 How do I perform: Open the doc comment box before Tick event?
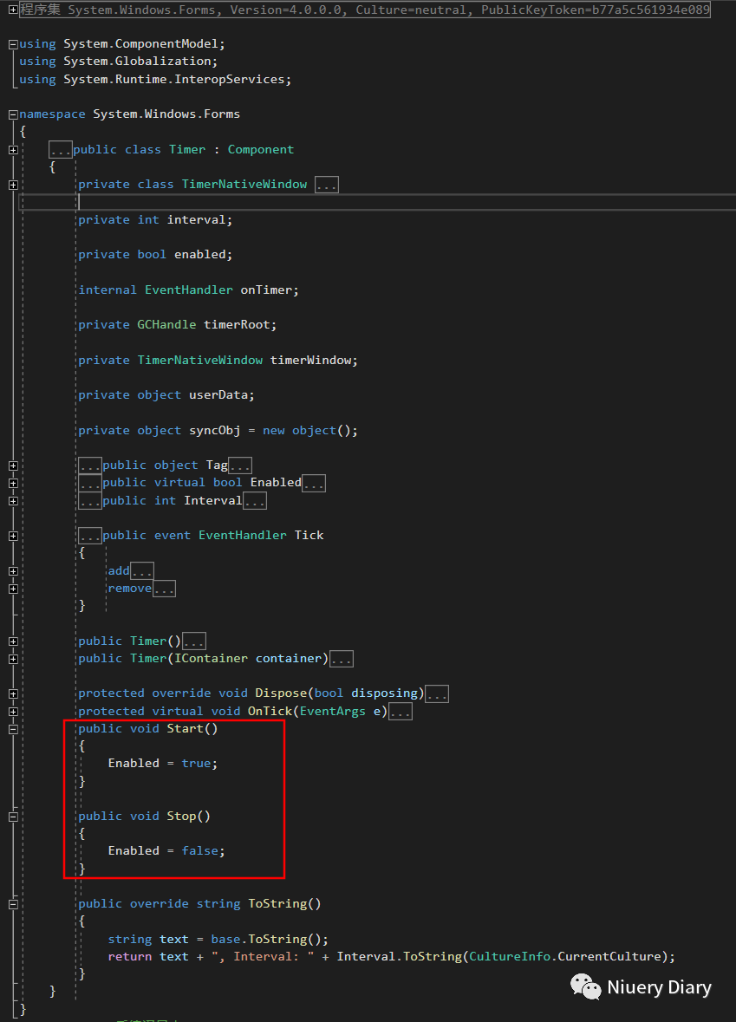click(x=90, y=535)
